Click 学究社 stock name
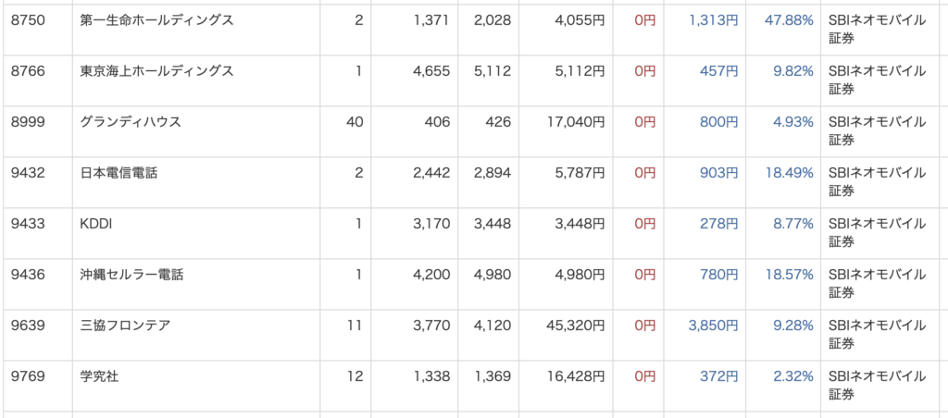 (99, 377)
